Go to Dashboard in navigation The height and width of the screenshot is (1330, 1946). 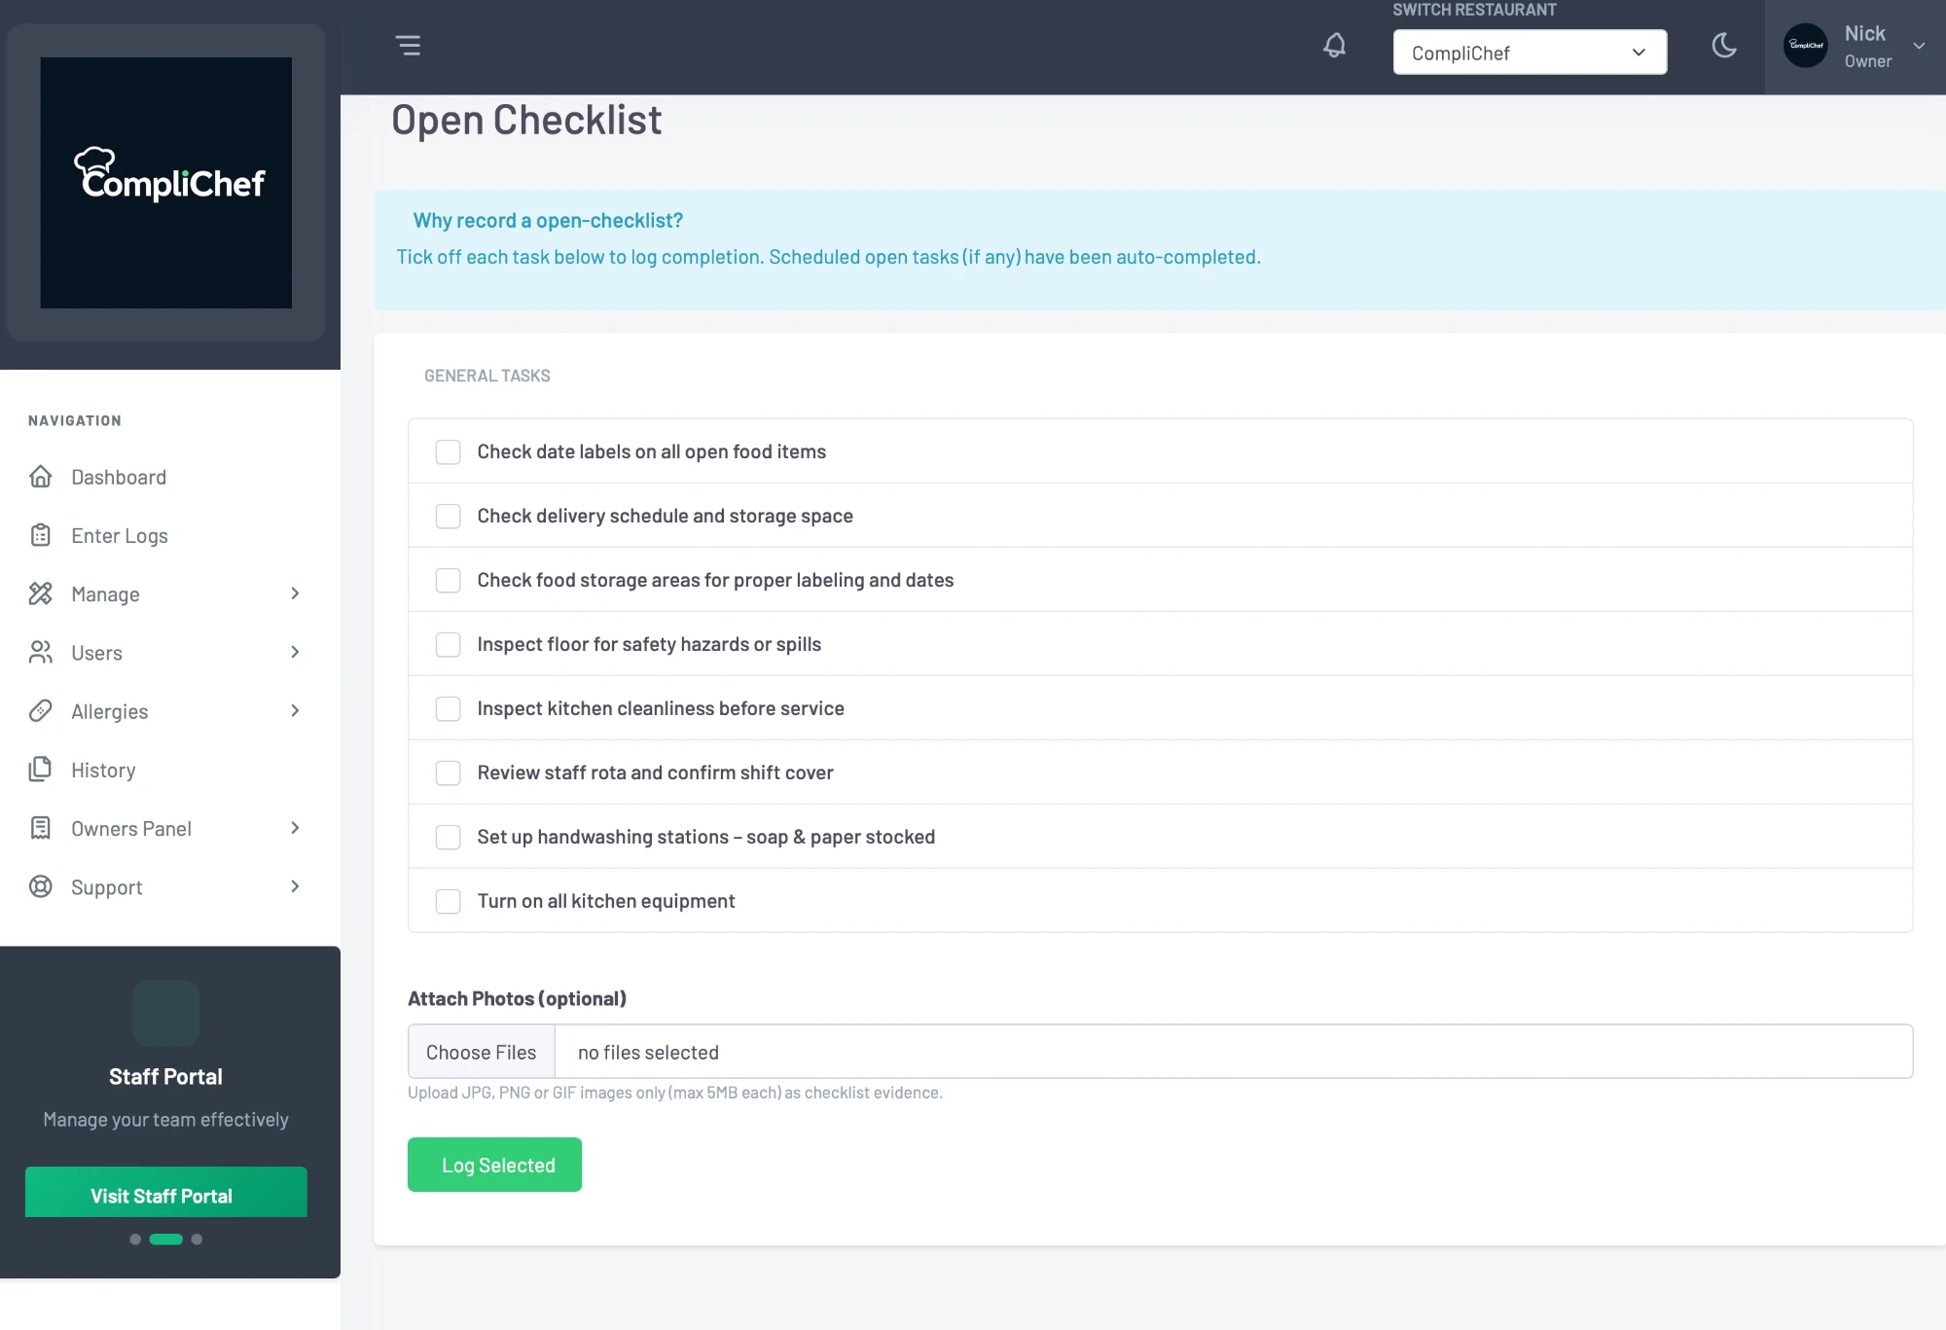click(119, 477)
